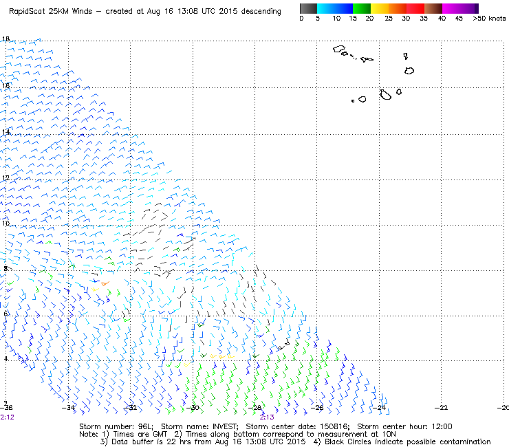The image size is (509, 447).
Task: Click the 'Storm name: INVEST' text
Action: tap(199, 426)
